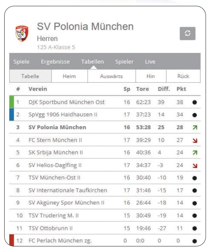This screenshot has height=251, width=208.
Task: Open the TSV Ottobrunn II team row
Action: pos(105,228)
